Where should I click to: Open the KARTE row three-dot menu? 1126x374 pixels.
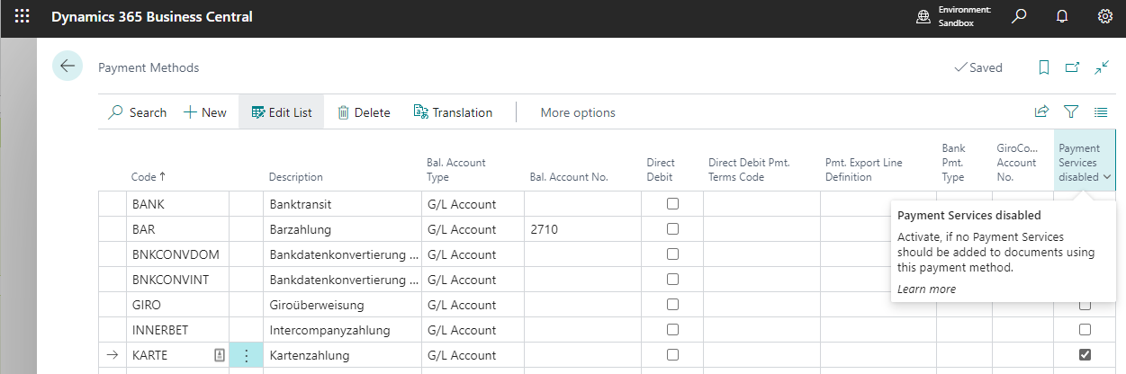pyautogui.click(x=247, y=355)
